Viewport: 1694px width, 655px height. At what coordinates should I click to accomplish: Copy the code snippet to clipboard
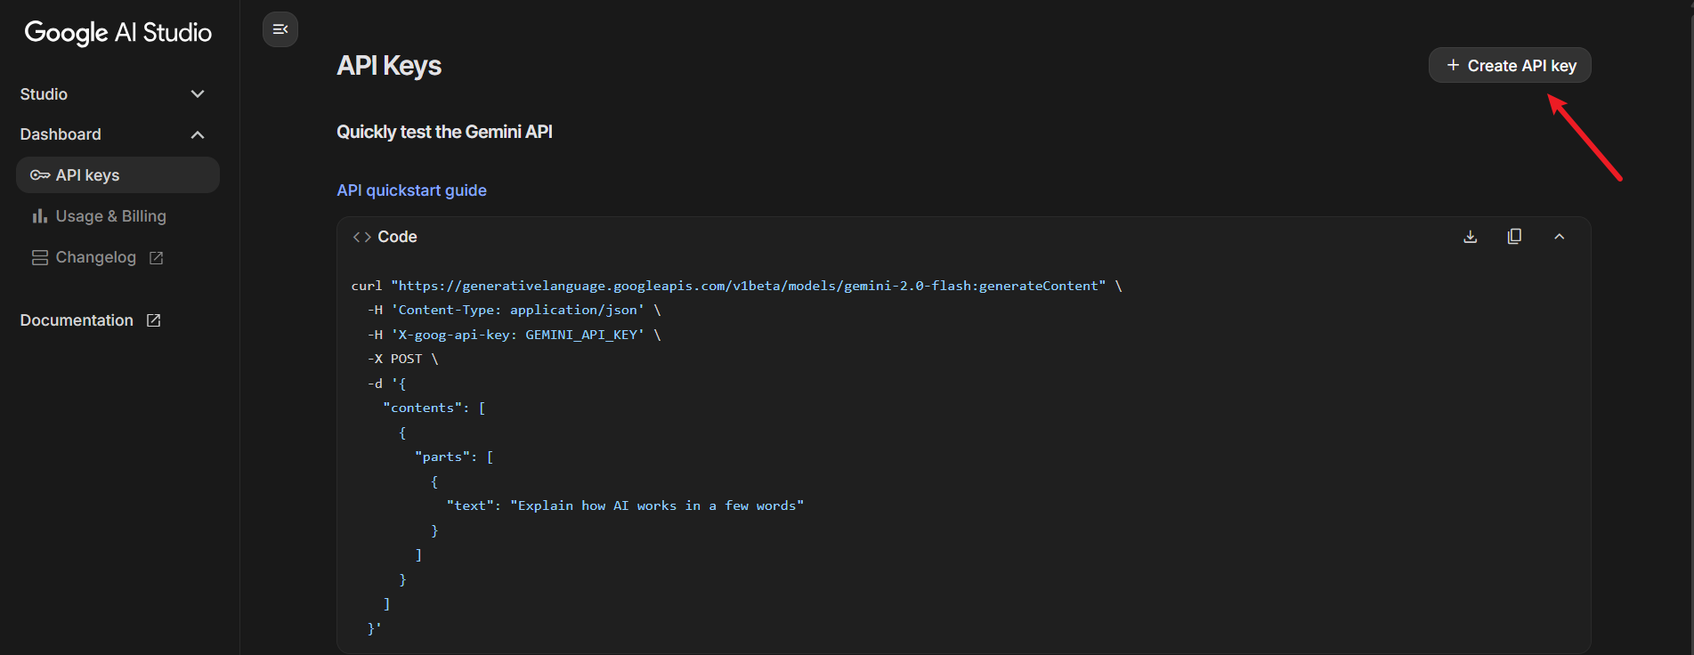point(1514,237)
